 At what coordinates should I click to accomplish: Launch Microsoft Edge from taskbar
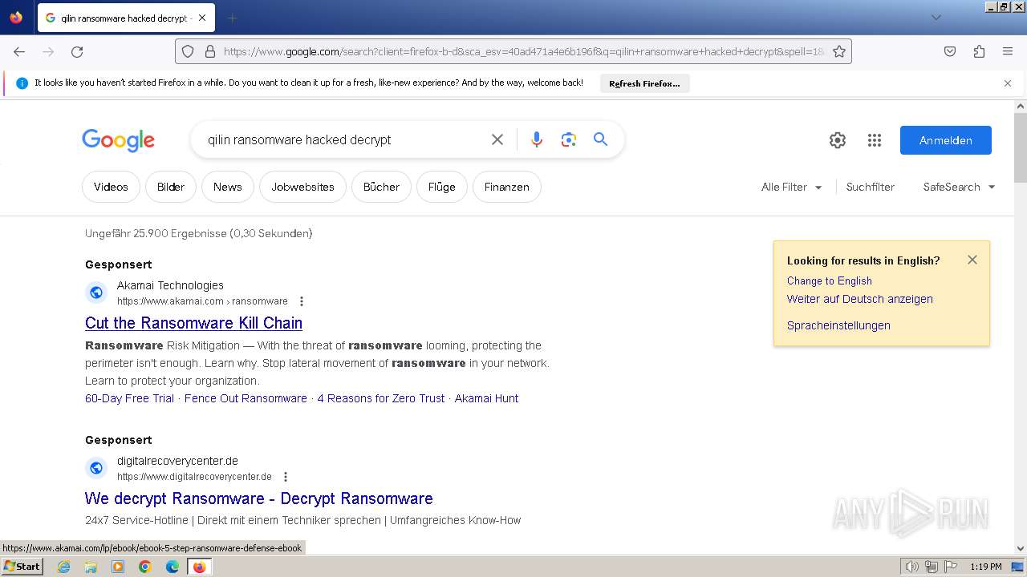173,567
